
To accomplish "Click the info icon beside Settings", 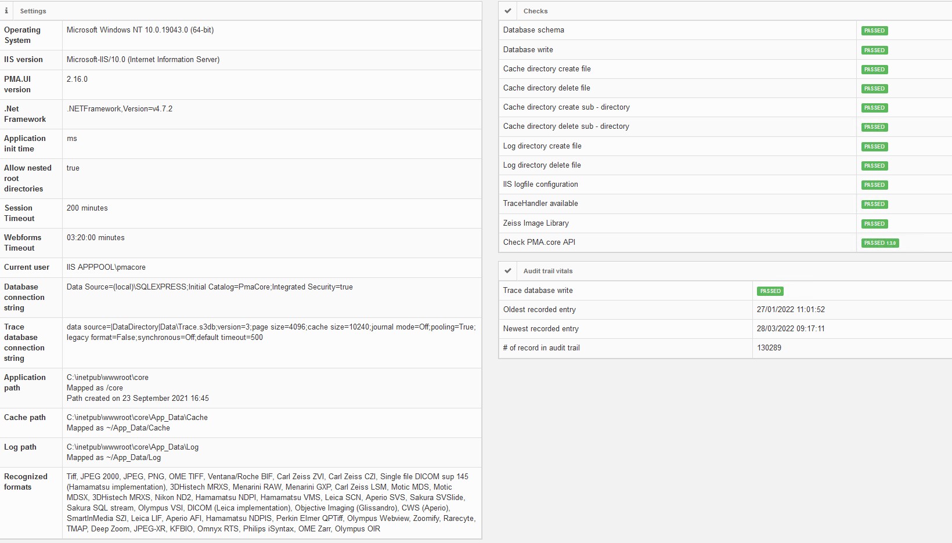I will pos(6,11).
